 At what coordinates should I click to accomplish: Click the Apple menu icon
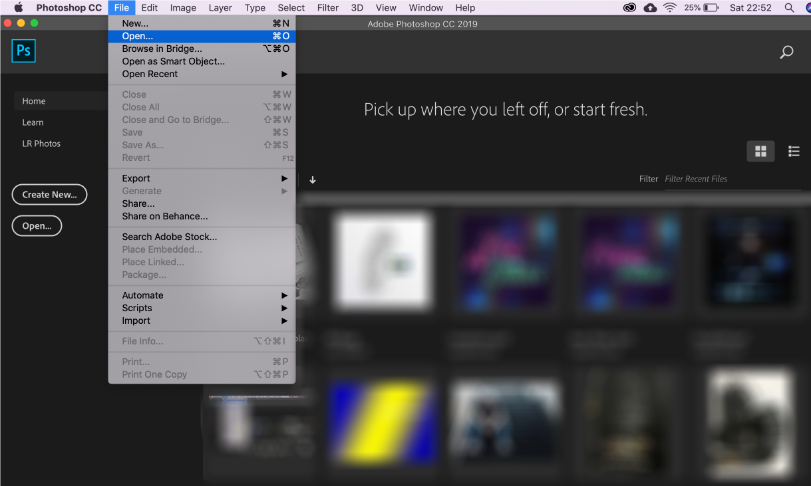pos(19,8)
